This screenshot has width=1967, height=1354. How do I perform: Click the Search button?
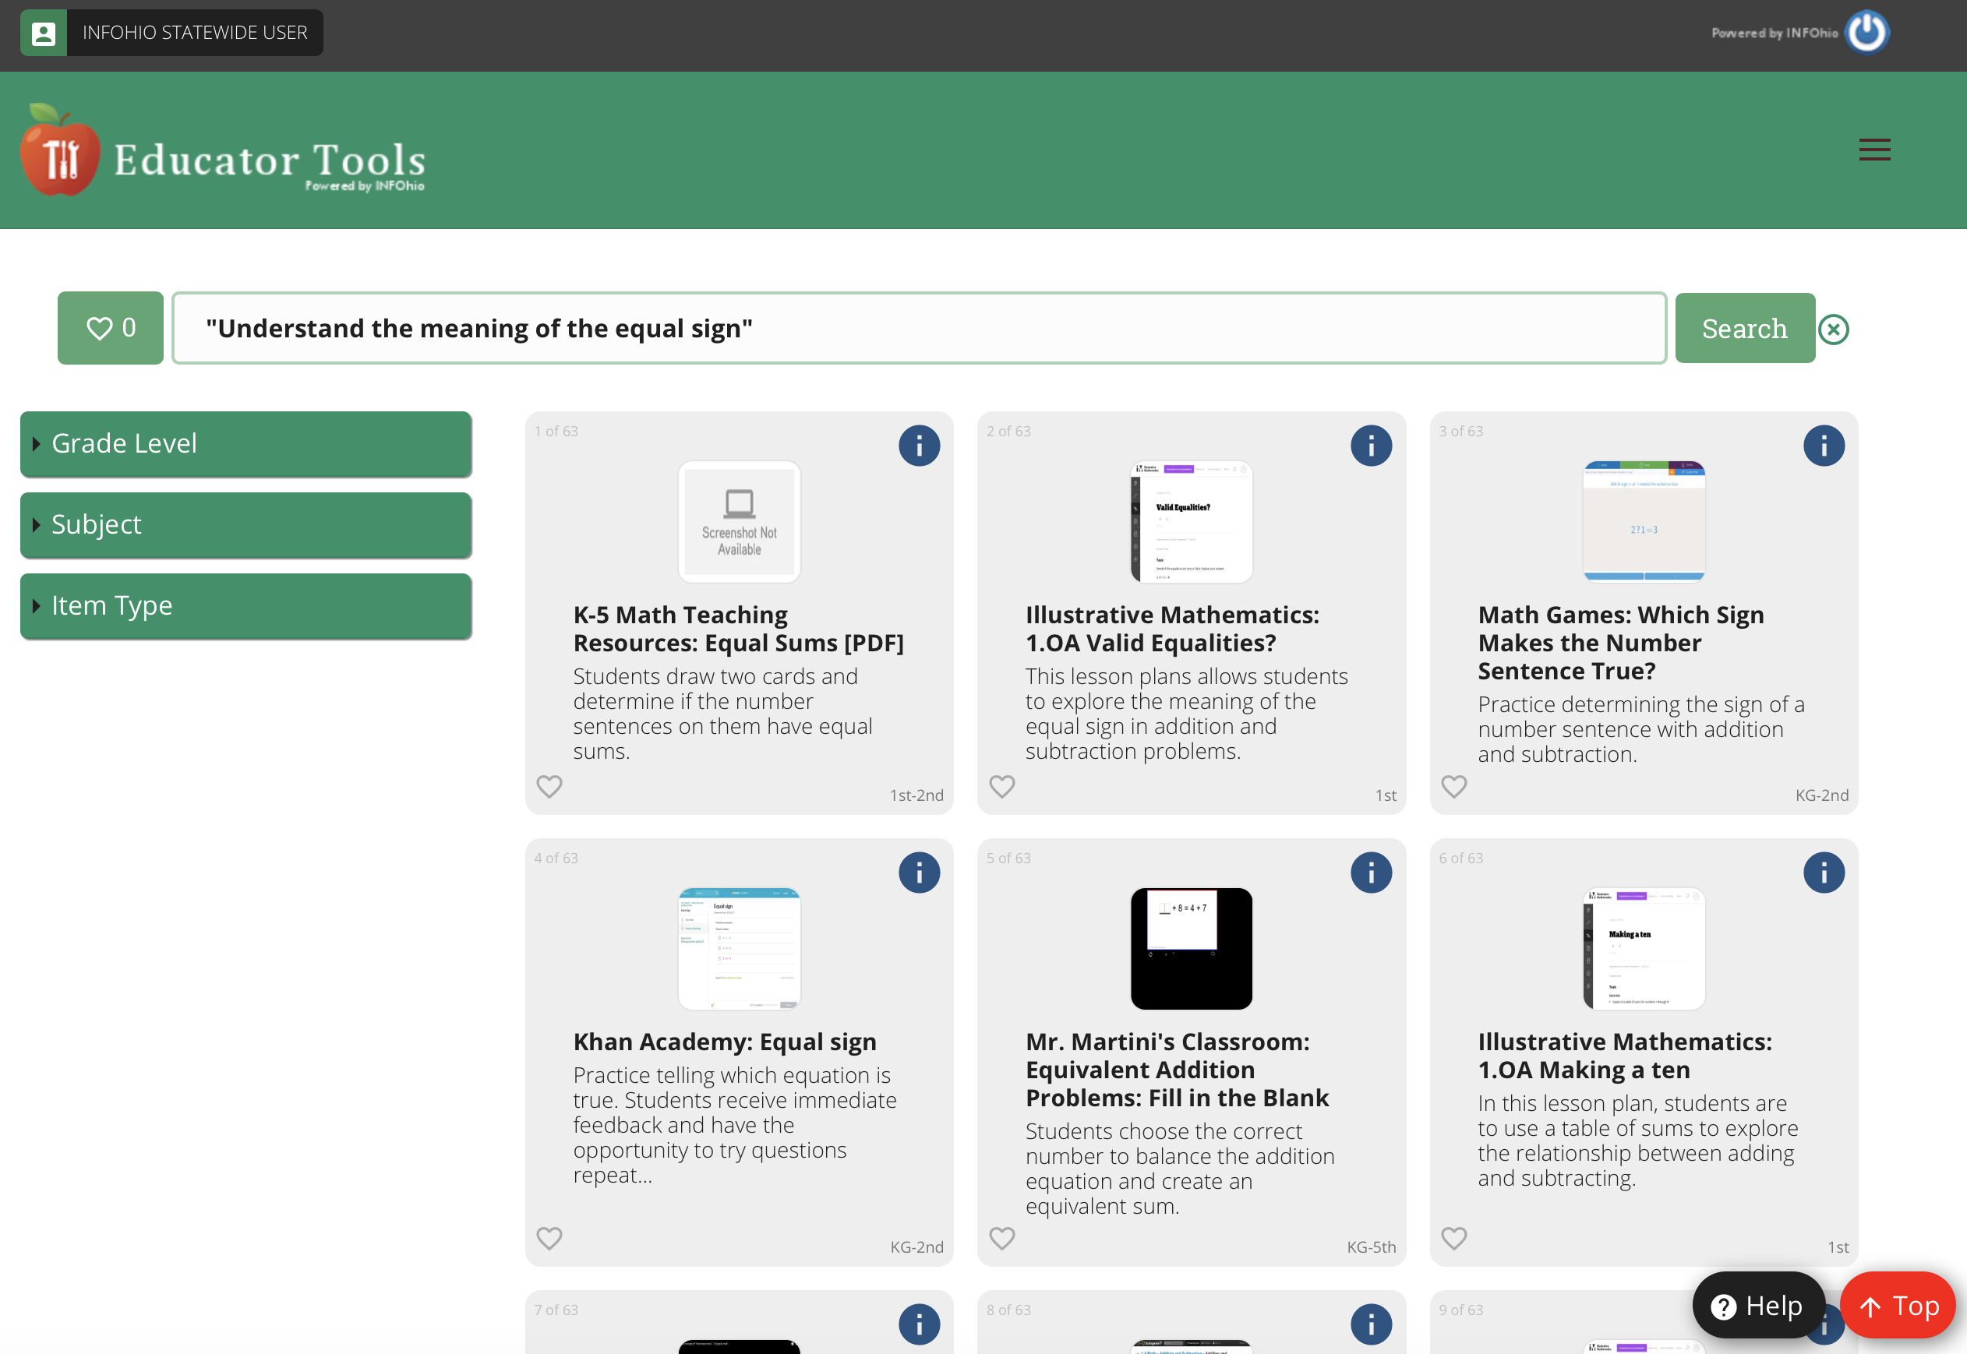(x=1745, y=328)
